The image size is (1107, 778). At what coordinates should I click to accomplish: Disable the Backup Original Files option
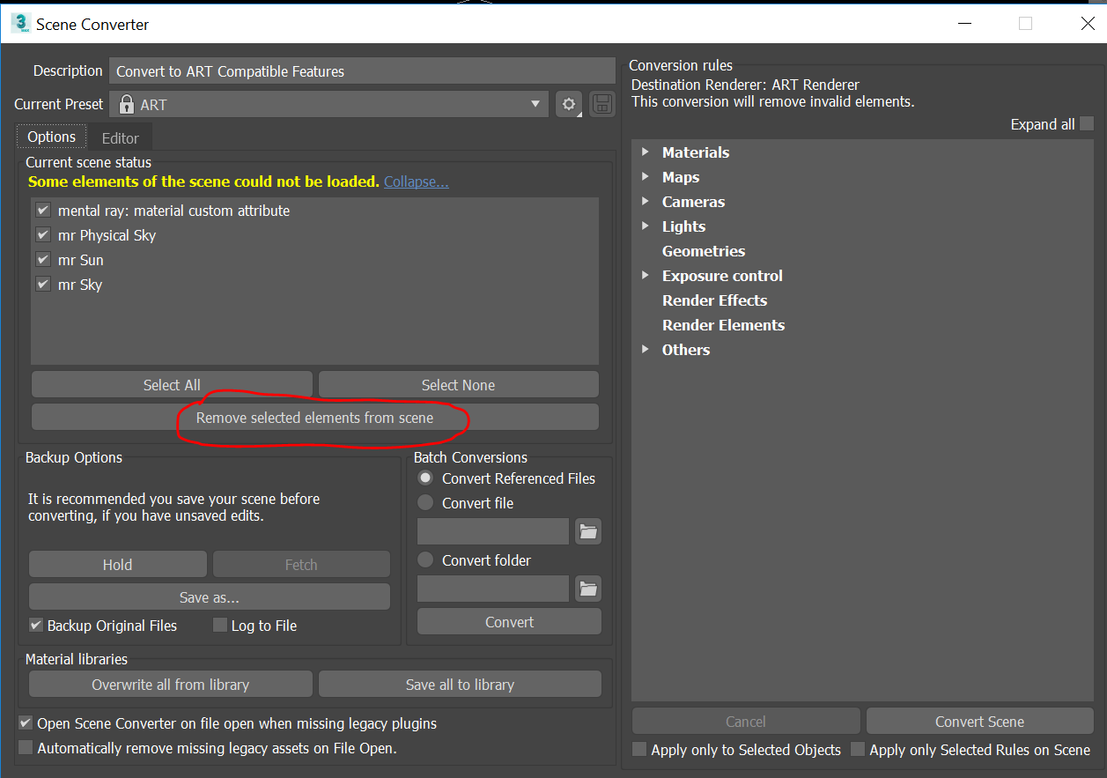click(36, 626)
